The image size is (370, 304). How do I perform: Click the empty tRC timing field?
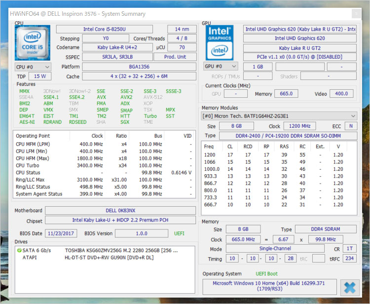pos(319,259)
